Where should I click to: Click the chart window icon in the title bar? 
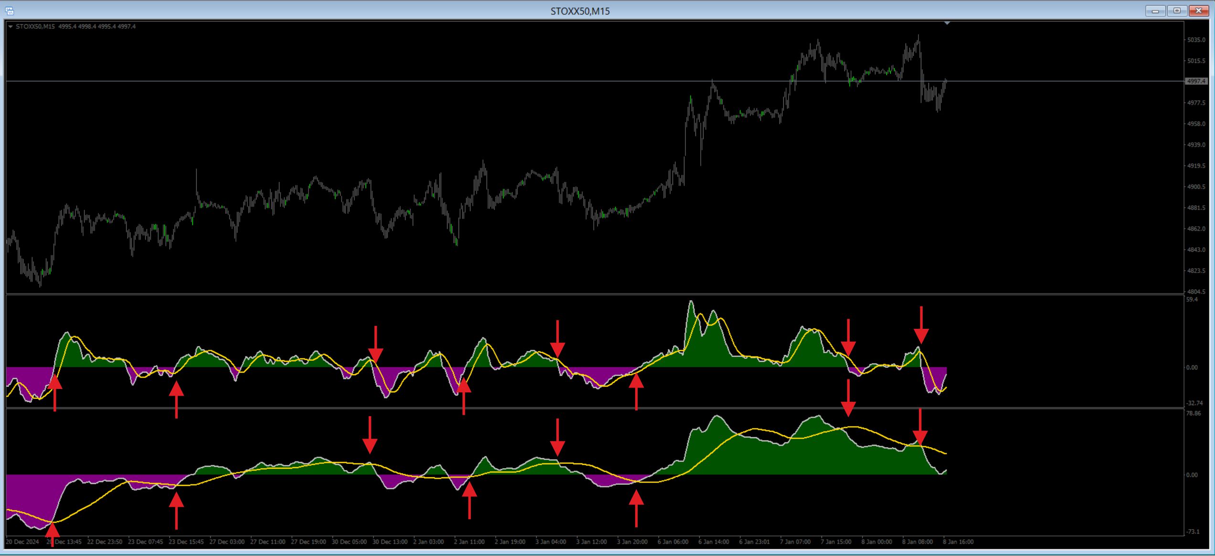coord(10,11)
